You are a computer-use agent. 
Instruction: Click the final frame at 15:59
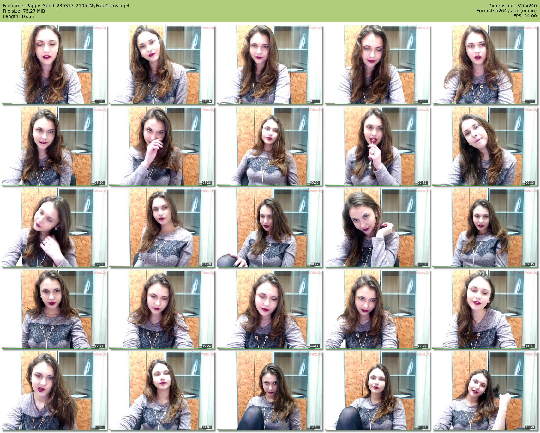(485, 391)
